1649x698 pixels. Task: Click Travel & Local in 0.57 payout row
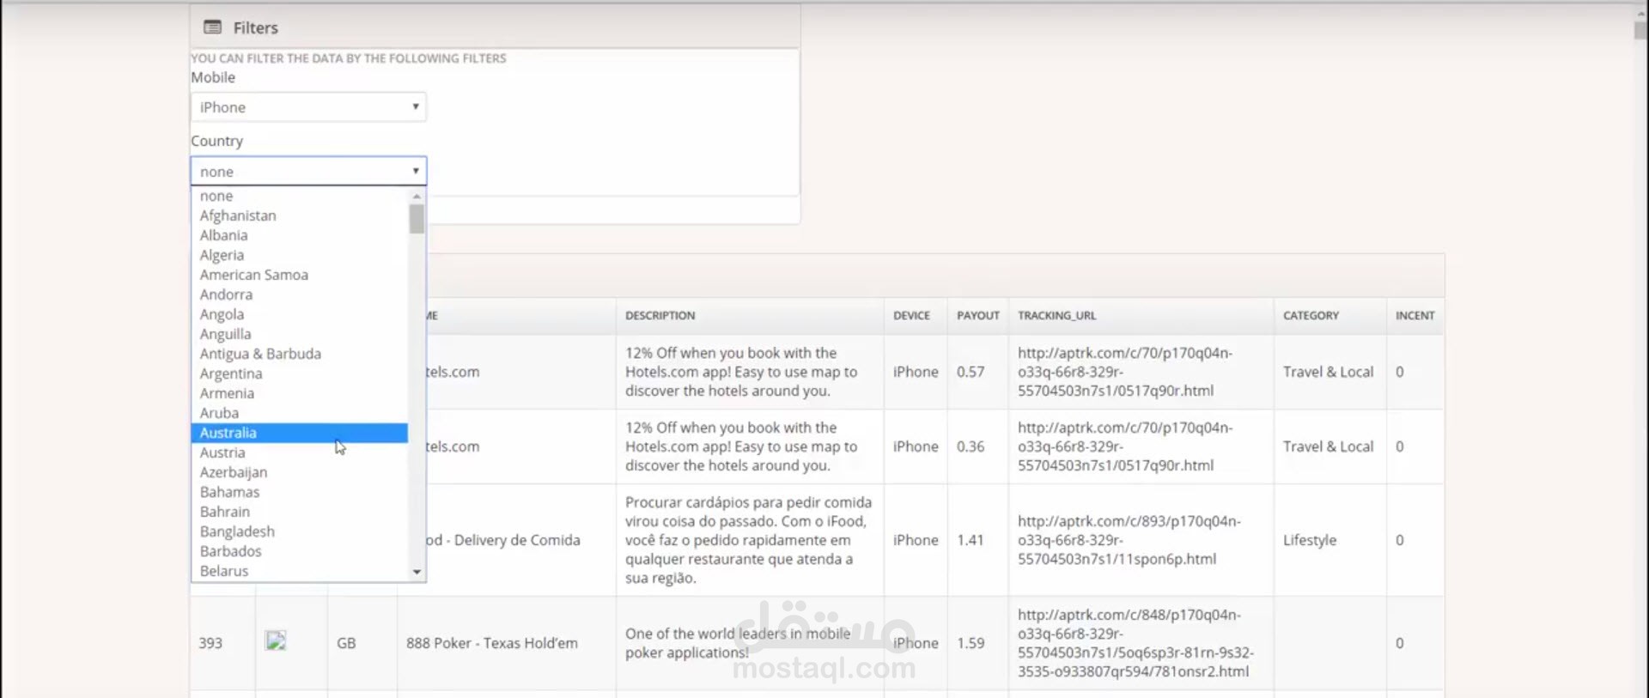tap(1328, 372)
